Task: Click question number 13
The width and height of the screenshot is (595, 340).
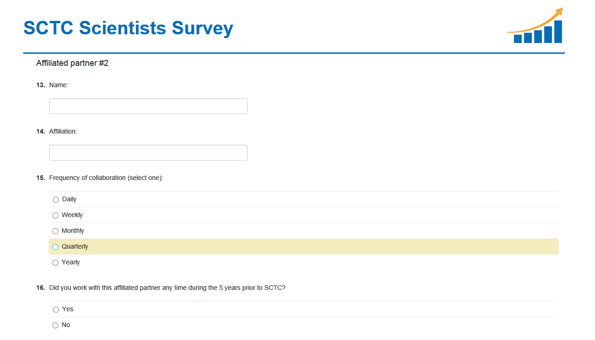Action: tap(40, 85)
